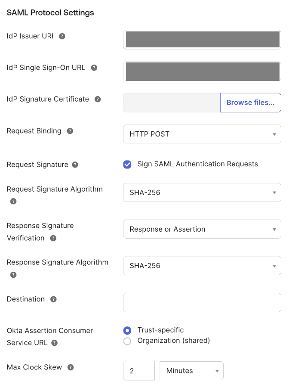Show help icon under Request Signature Algorithm
Viewport: 295px width, 385px height.
pyautogui.click(x=13, y=202)
